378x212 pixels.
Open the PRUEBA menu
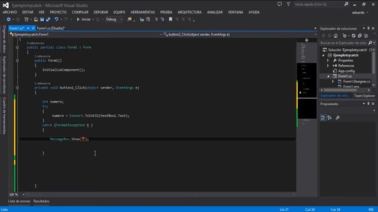(167, 12)
